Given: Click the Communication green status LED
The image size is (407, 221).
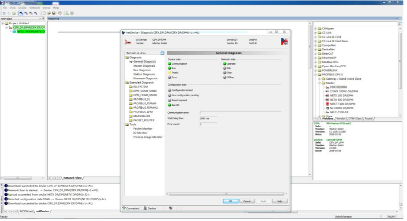Looking at the screenshot, I should pyautogui.click(x=169, y=64).
